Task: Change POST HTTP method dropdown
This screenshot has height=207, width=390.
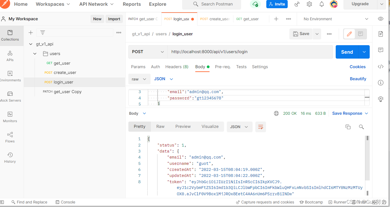Action: tap(148, 52)
